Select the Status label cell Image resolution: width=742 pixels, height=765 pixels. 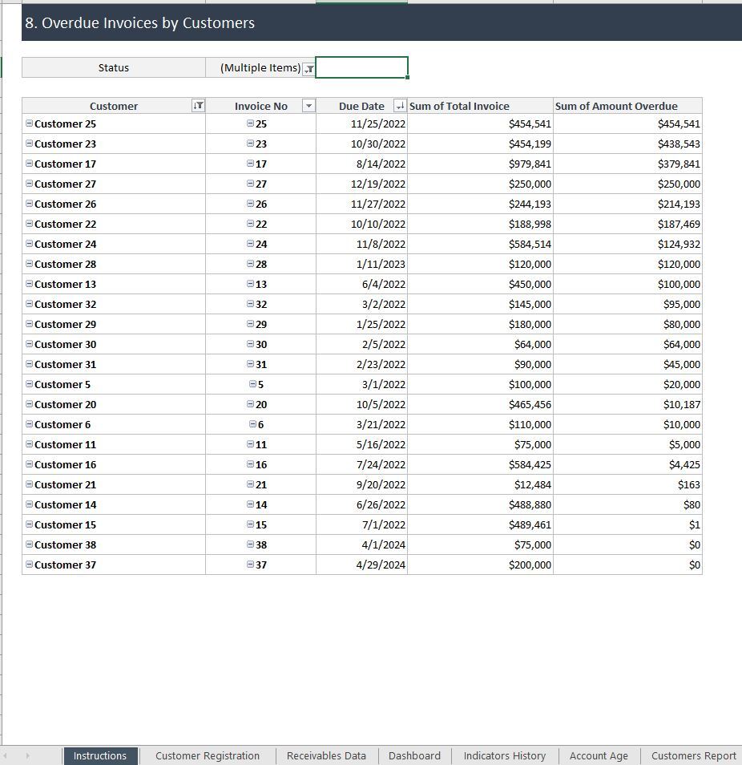(x=114, y=67)
